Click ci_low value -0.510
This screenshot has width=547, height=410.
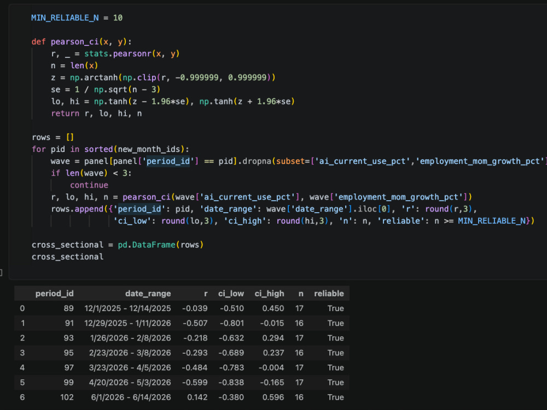tap(231, 308)
